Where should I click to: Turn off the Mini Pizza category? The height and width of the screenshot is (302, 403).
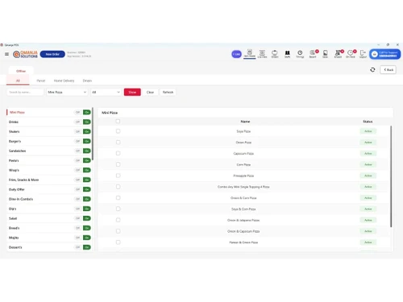coord(77,112)
